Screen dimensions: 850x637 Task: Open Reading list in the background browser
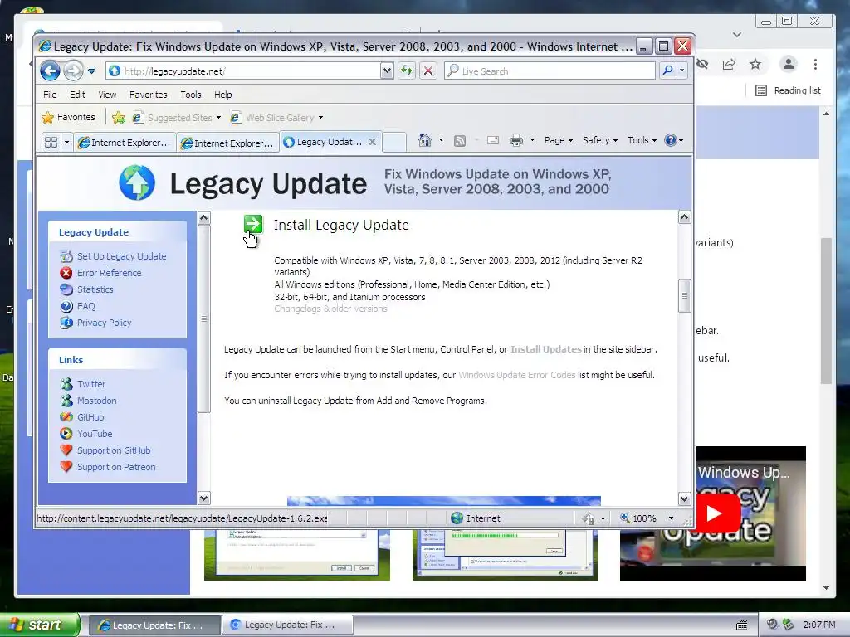pyautogui.click(x=789, y=90)
